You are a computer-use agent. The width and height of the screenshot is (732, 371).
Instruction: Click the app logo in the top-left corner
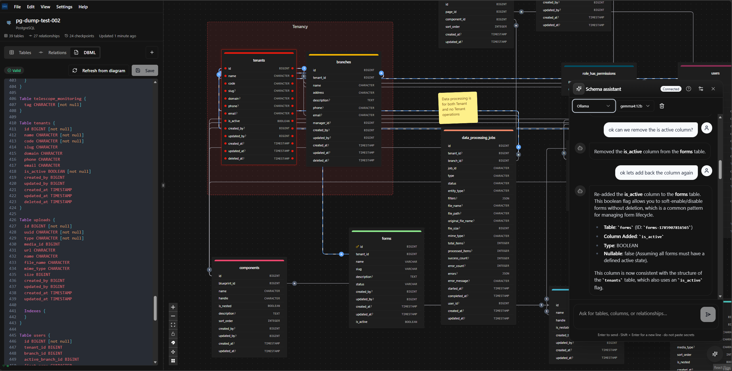[5, 7]
